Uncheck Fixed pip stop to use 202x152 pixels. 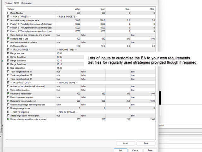8,38
